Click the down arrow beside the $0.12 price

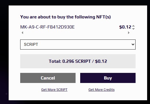pyautogui.click(x=133, y=29)
